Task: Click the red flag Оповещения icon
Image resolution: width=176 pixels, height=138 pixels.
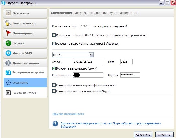Action: point(8,33)
